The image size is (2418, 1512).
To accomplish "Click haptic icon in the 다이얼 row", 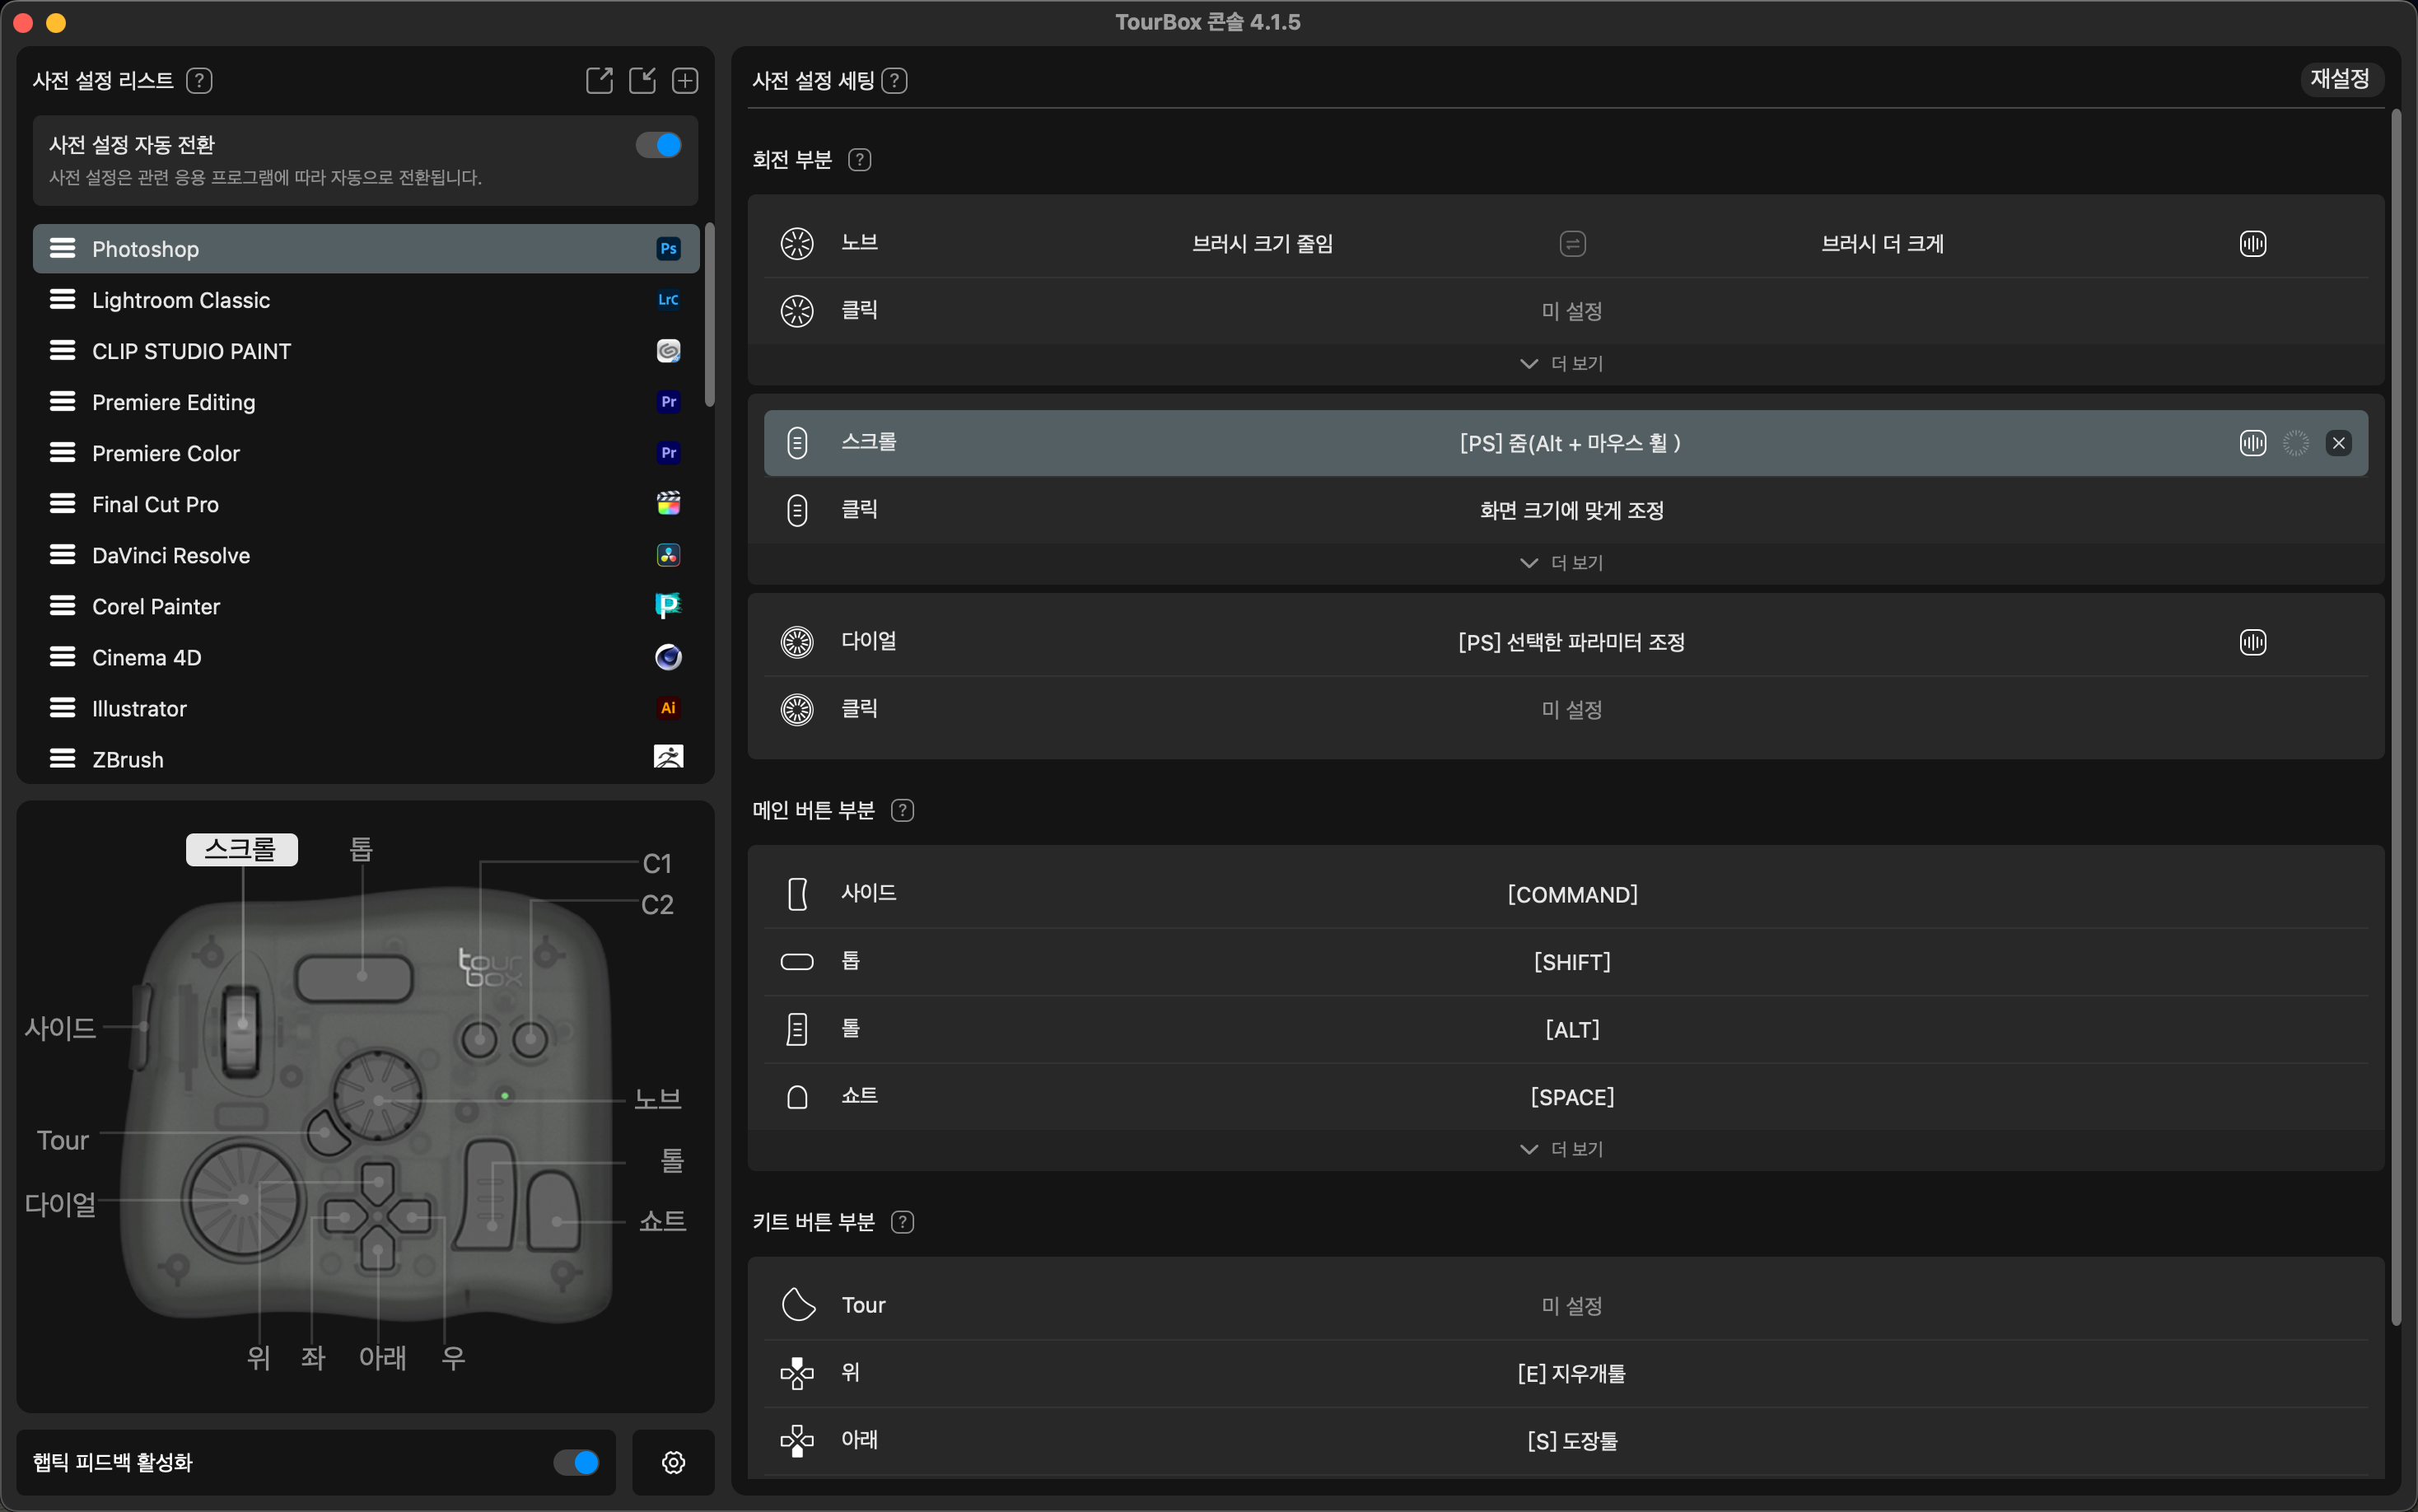I will [x=2252, y=642].
